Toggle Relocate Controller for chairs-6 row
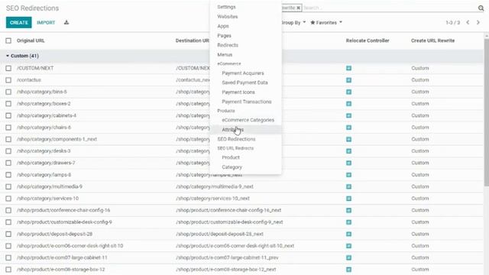 pos(348,128)
